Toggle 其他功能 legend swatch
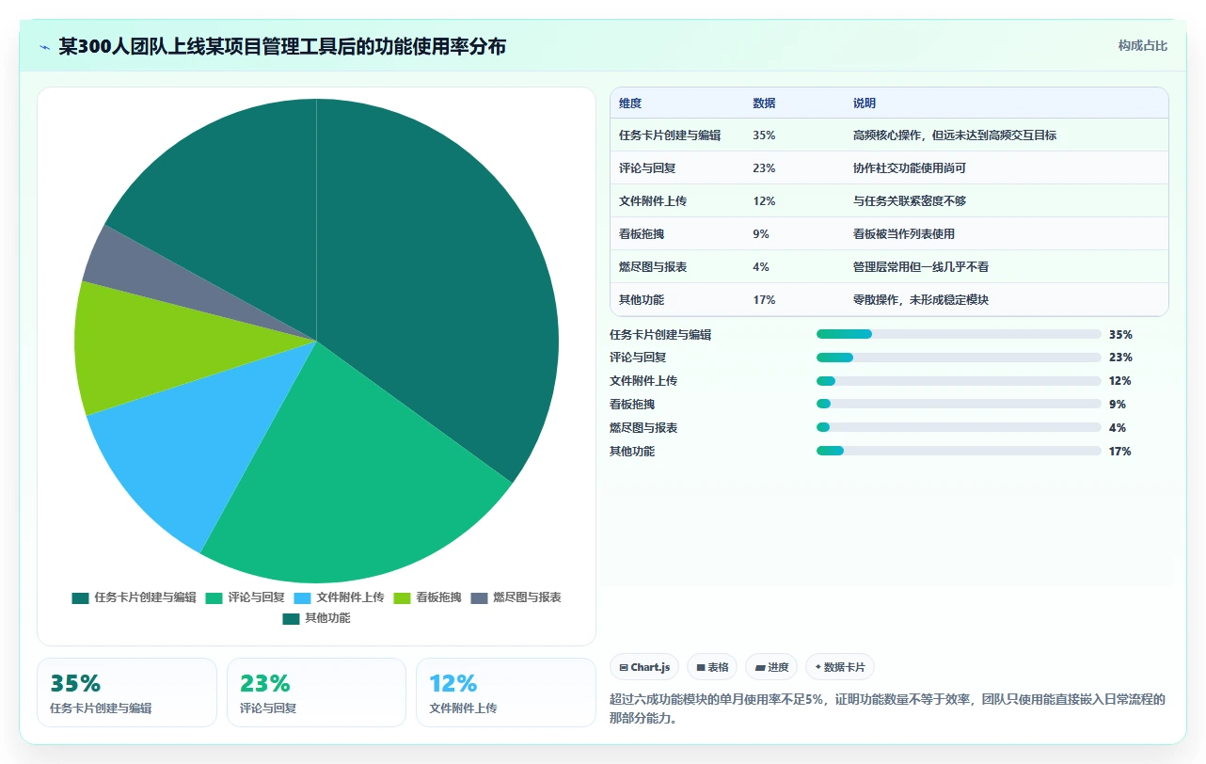The image size is (1206, 764). tap(291, 619)
